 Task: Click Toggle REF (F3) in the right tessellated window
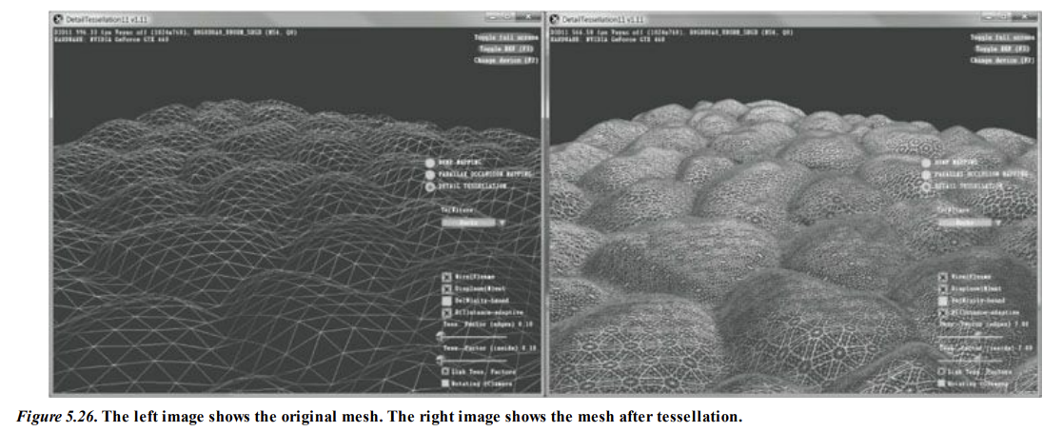pyautogui.click(x=1002, y=49)
